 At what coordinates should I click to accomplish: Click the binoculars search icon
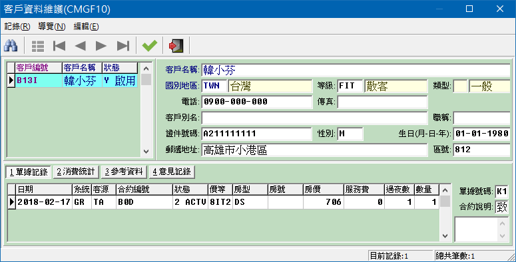pyautogui.click(x=11, y=46)
